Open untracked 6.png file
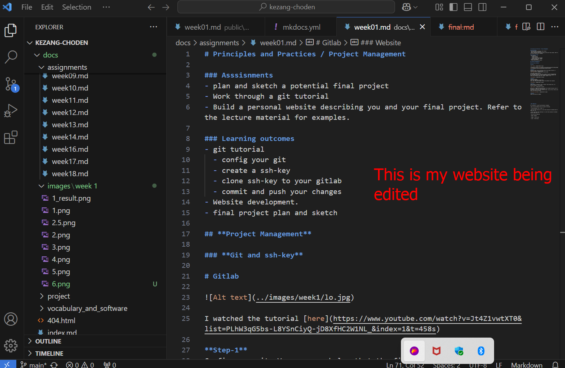 click(96, 284)
